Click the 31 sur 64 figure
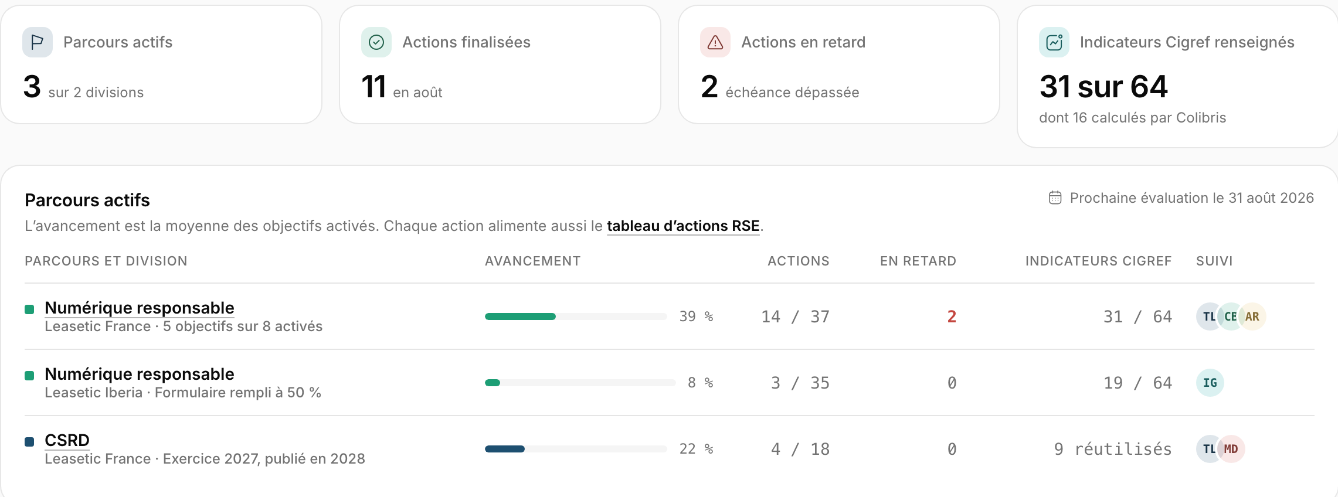 [1103, 87]
